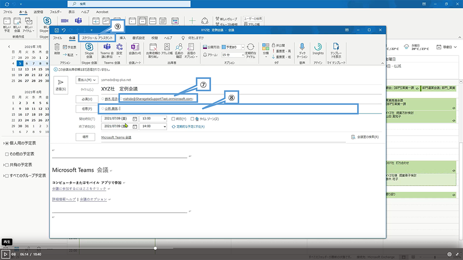Click New Appointment icon in main Outlook window

[7, 21]
